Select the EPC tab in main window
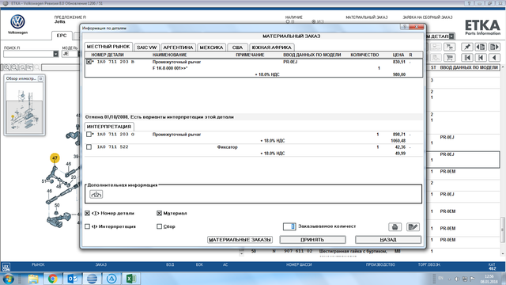 click(x=62, y=36)
